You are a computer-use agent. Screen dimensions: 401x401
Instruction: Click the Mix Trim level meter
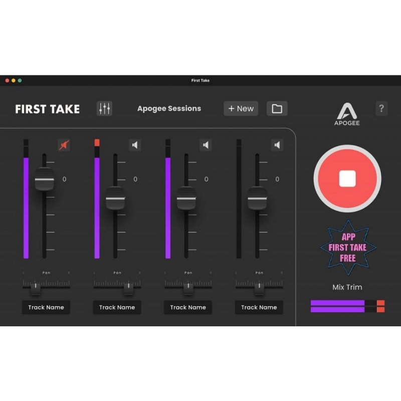347,306
